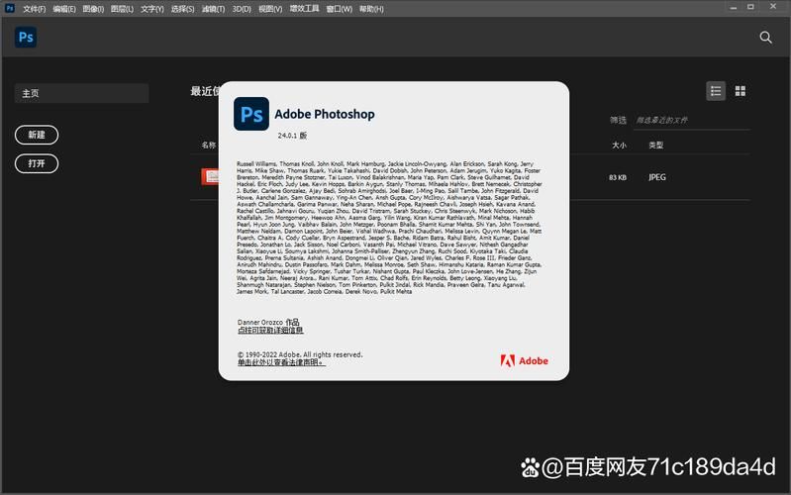Open the 3D(D) menu

pyautogui.click(x=242, y=9)
